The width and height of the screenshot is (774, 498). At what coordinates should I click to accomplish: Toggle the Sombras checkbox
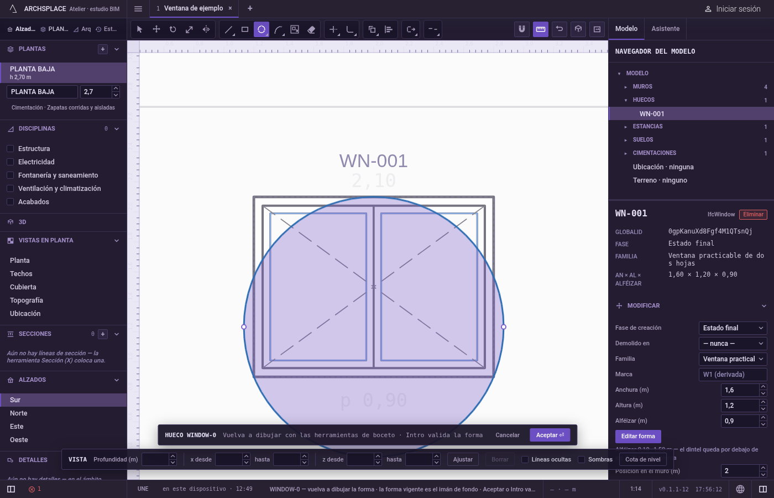coord(582,459)
